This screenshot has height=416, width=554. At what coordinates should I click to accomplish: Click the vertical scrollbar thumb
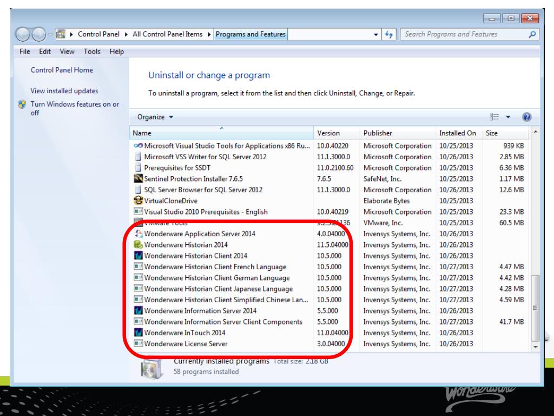click(x=535, y=308)
